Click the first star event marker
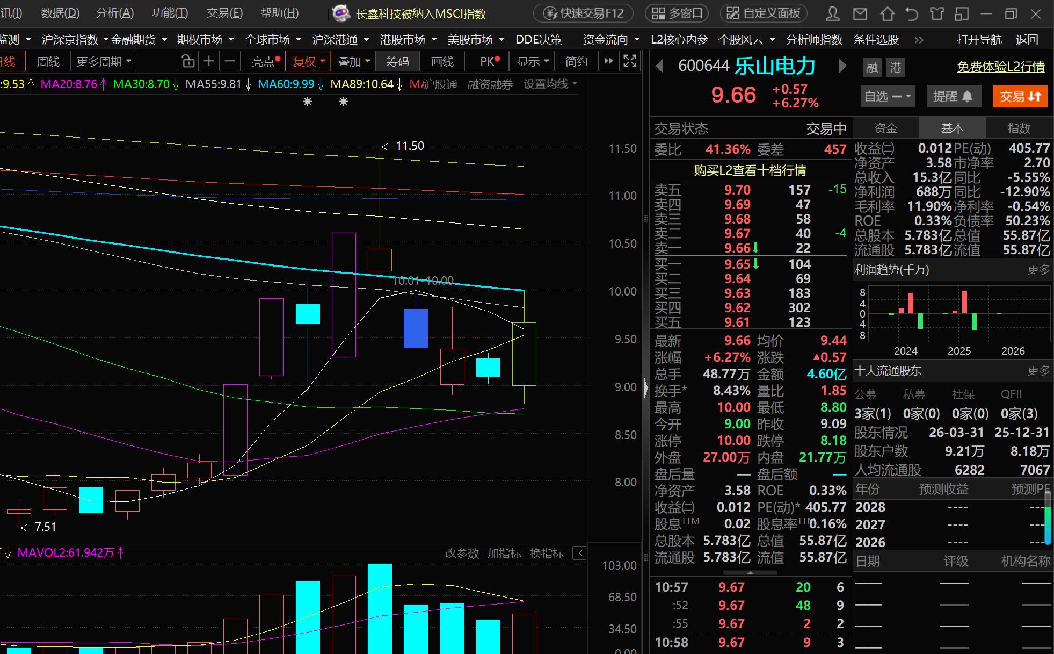Viewport: 1054px width, 654px height. tap(308, 102)
